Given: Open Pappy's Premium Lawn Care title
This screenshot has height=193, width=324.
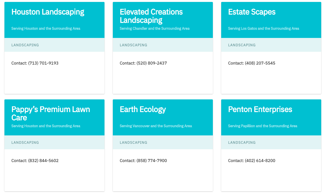Looking at the screenshot, I should click(x=51, y=114).
